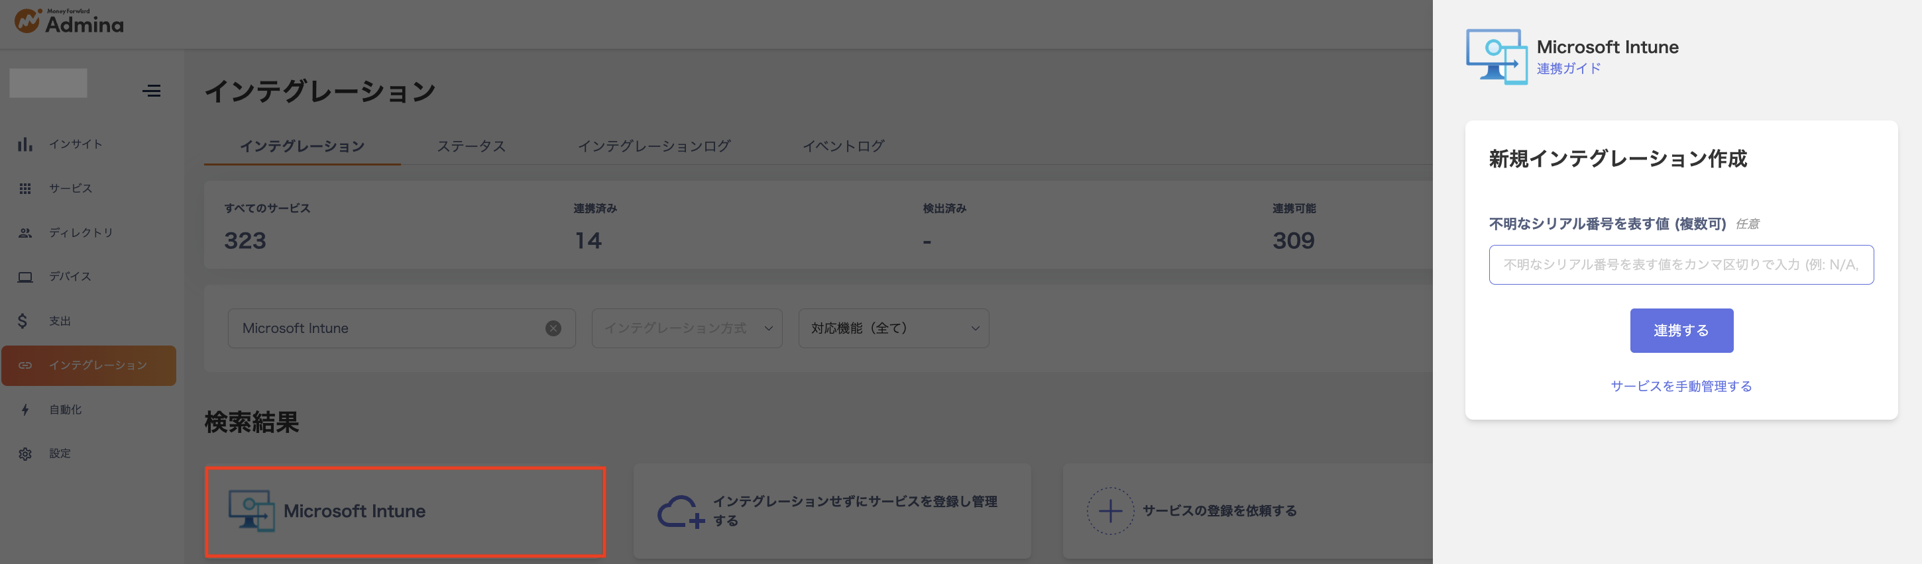
Task: Click the 連携可能 count 309
Action: pyautogui.click(x=1294, y=241)
